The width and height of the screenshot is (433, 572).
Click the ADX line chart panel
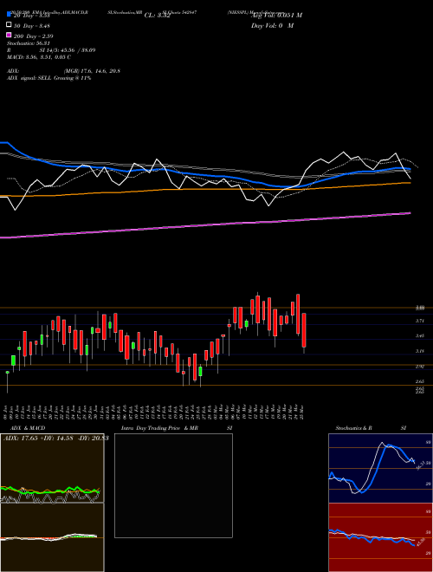pos(52,468)
